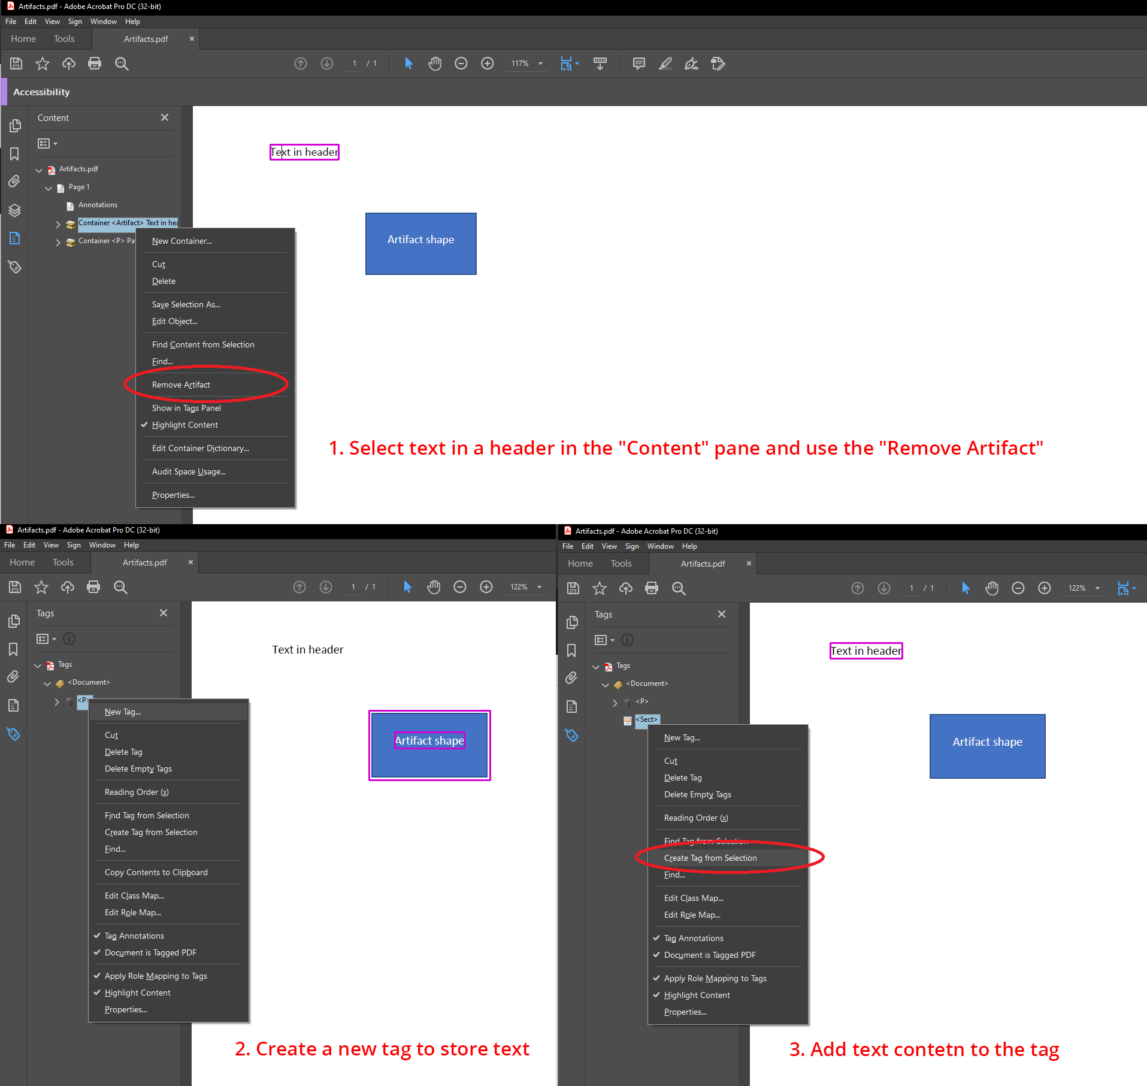The width and height of the screenshot is (1147, 1086).
Task: Expand the Container Artifact node in the Content tree
Action: pos(58,224)
